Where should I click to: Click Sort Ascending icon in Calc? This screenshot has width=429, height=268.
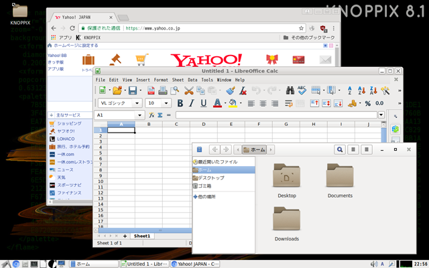361,90
